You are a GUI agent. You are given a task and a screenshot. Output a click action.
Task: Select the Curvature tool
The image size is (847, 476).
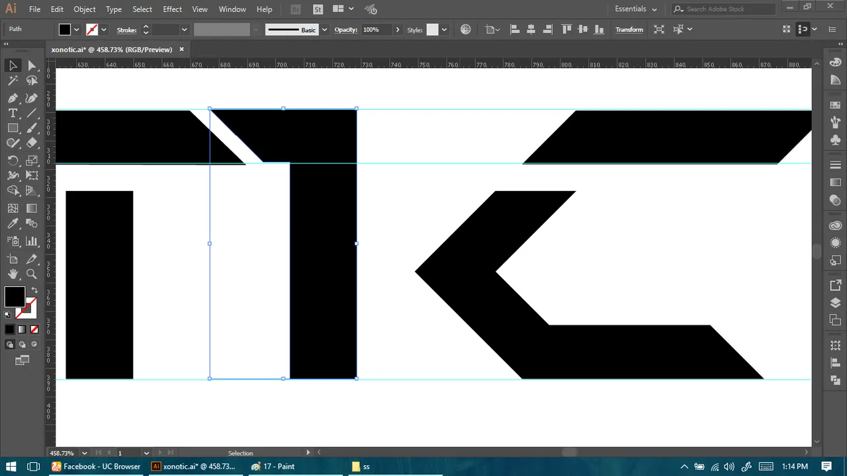point(32,98)
